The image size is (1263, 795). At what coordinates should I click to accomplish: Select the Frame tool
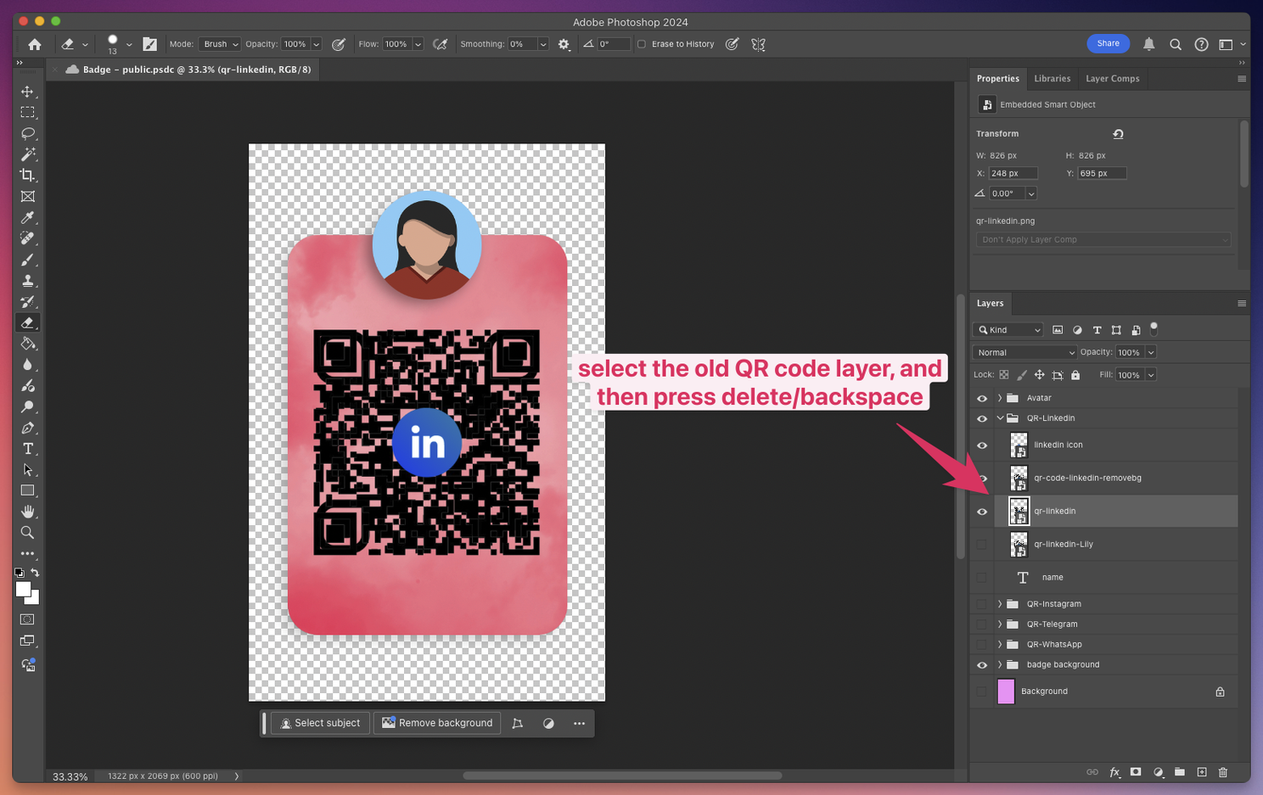28,196
